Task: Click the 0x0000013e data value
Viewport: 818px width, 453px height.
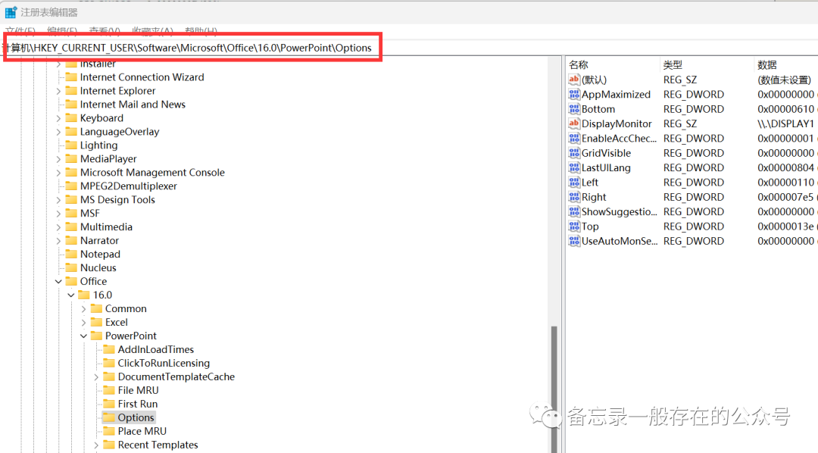Action: point(785,226)
